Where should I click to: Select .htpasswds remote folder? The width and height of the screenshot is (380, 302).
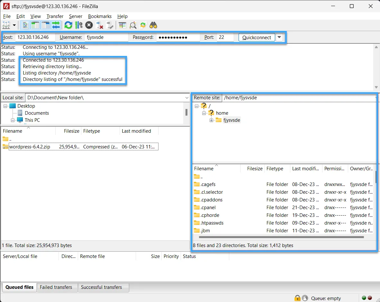(x=212, y=223)
